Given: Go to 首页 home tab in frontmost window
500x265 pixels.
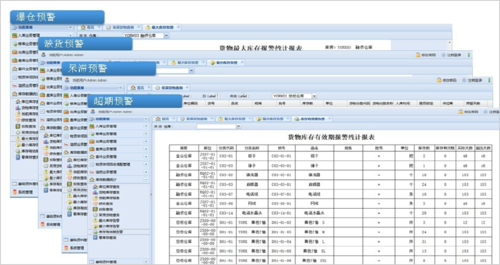Looking at the screenshot, I should [162, 119].
